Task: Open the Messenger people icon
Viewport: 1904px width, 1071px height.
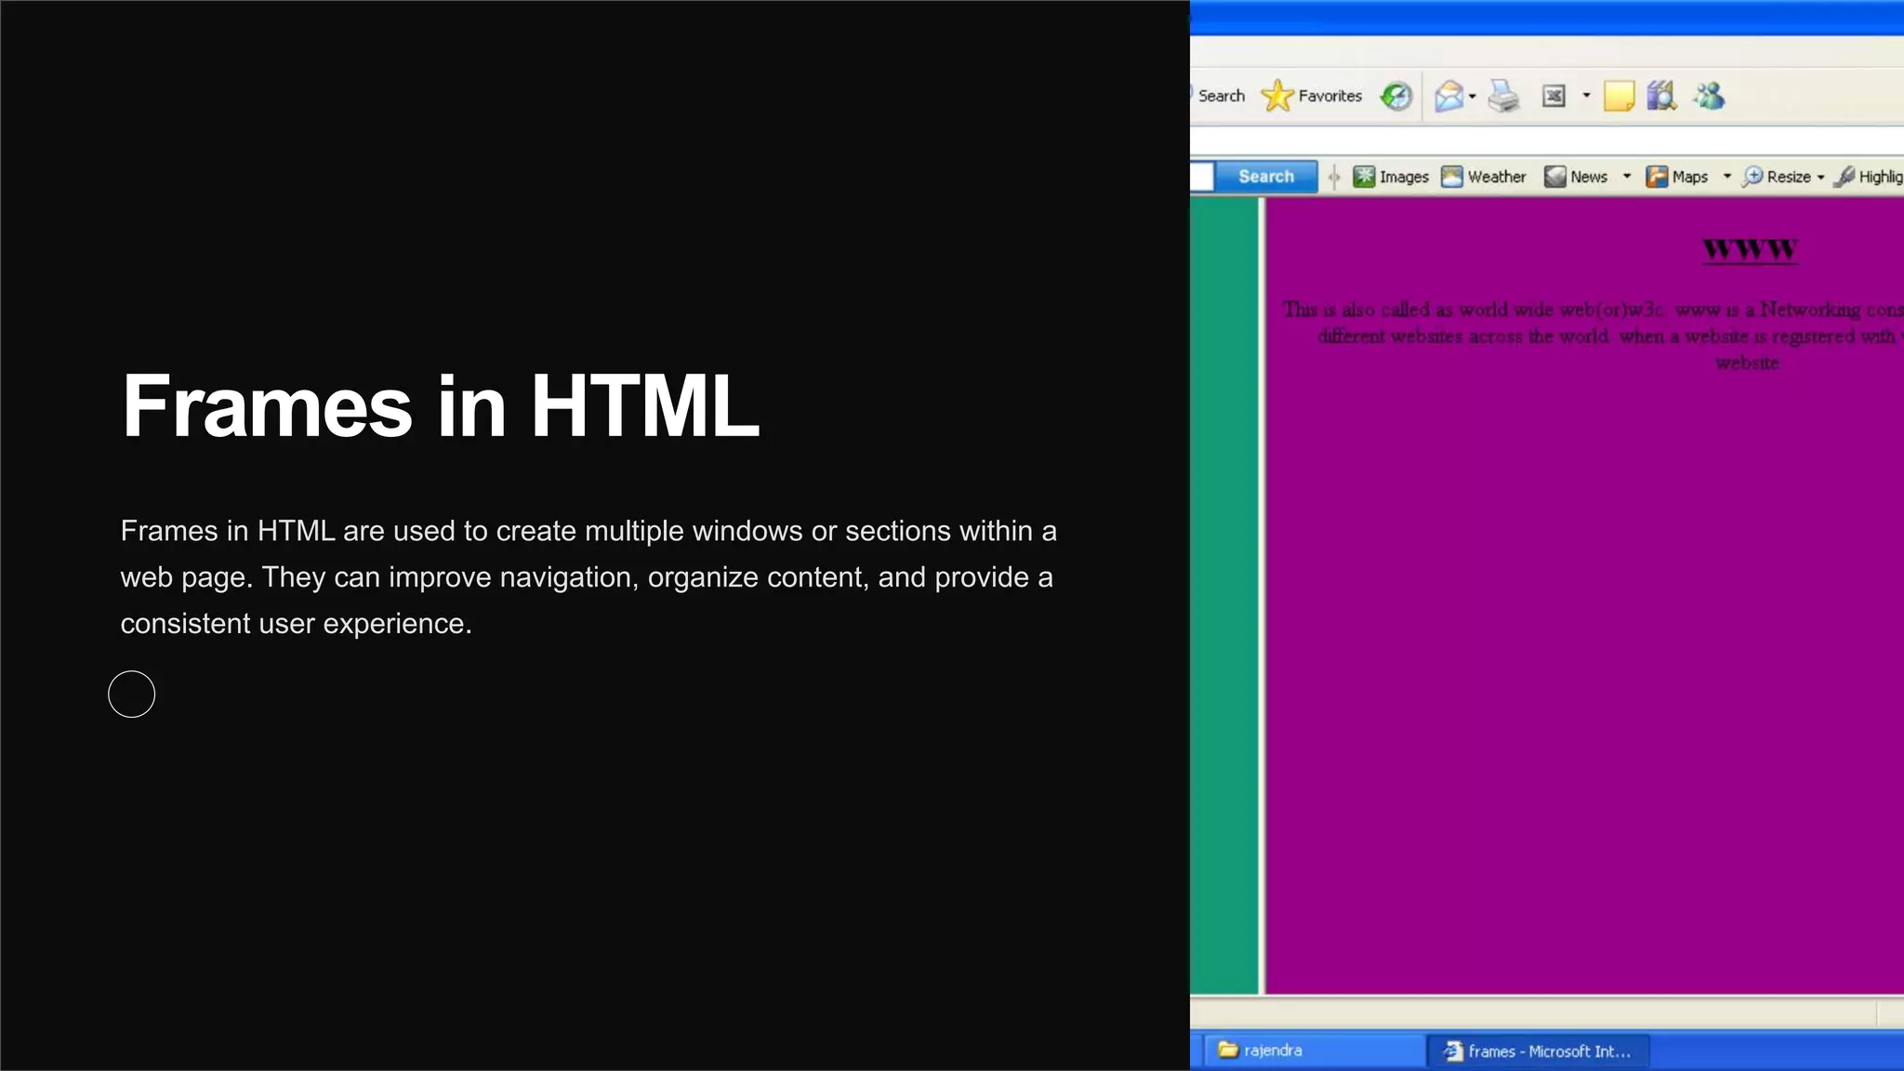Action: (x=1709, y=96)
